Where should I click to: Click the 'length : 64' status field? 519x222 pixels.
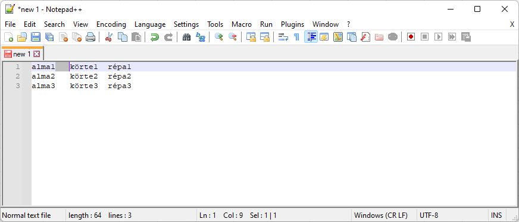85,215
